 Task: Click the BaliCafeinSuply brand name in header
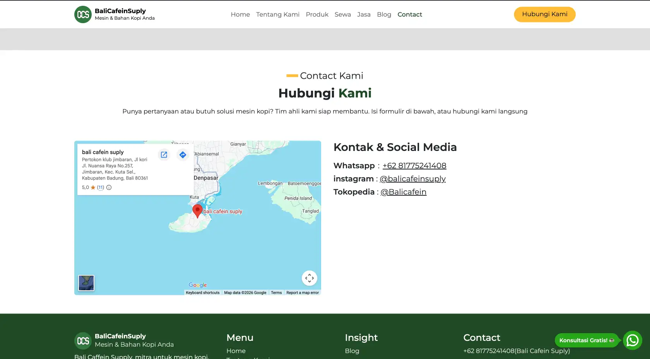tap(120, 11)
